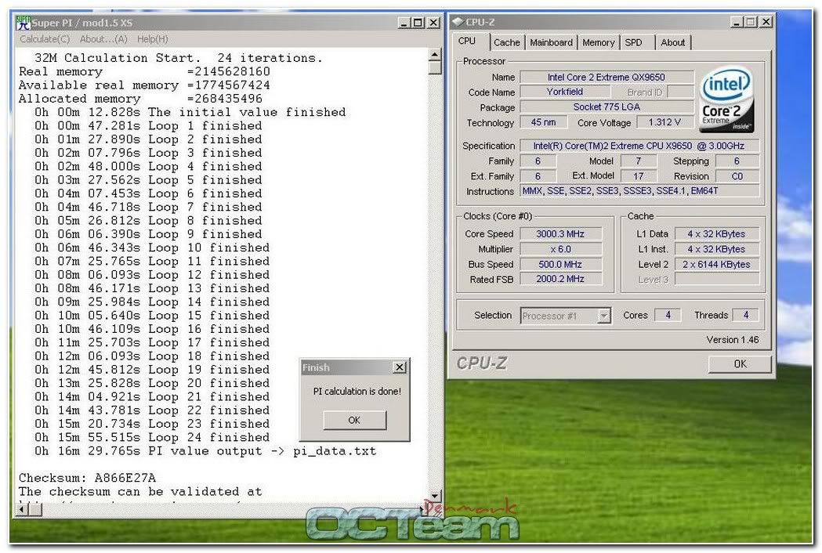822x553 pixels.
Task: Click Super PI vertical scrollbar up arrow
Action: click(x=435, y=54)
